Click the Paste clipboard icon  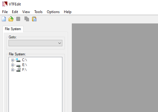click(34, 19)
